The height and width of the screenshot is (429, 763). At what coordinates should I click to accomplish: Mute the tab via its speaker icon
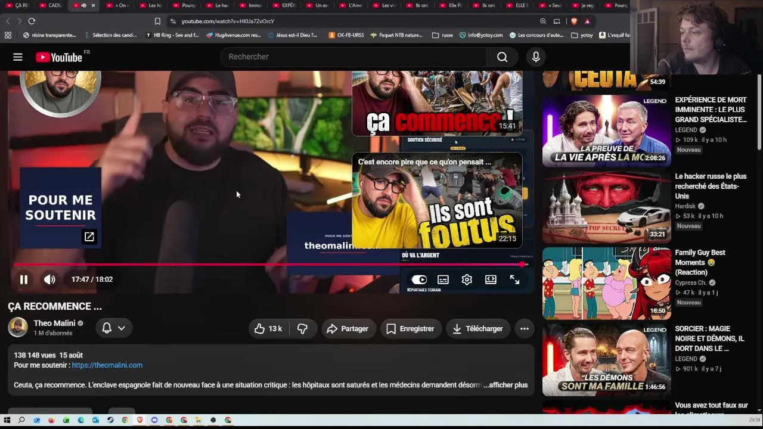[x=83, y=5]
